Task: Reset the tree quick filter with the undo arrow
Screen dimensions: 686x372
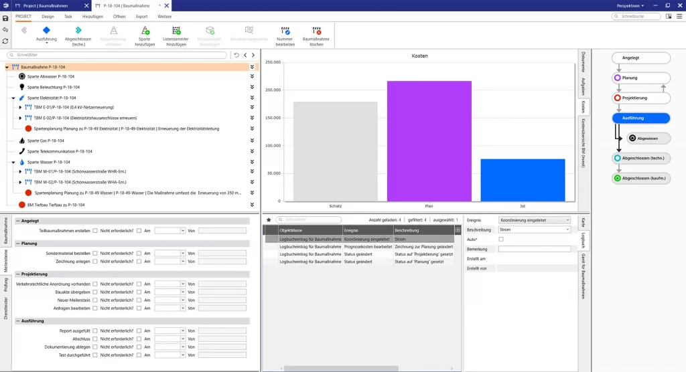Action: (x=236, y=56)
